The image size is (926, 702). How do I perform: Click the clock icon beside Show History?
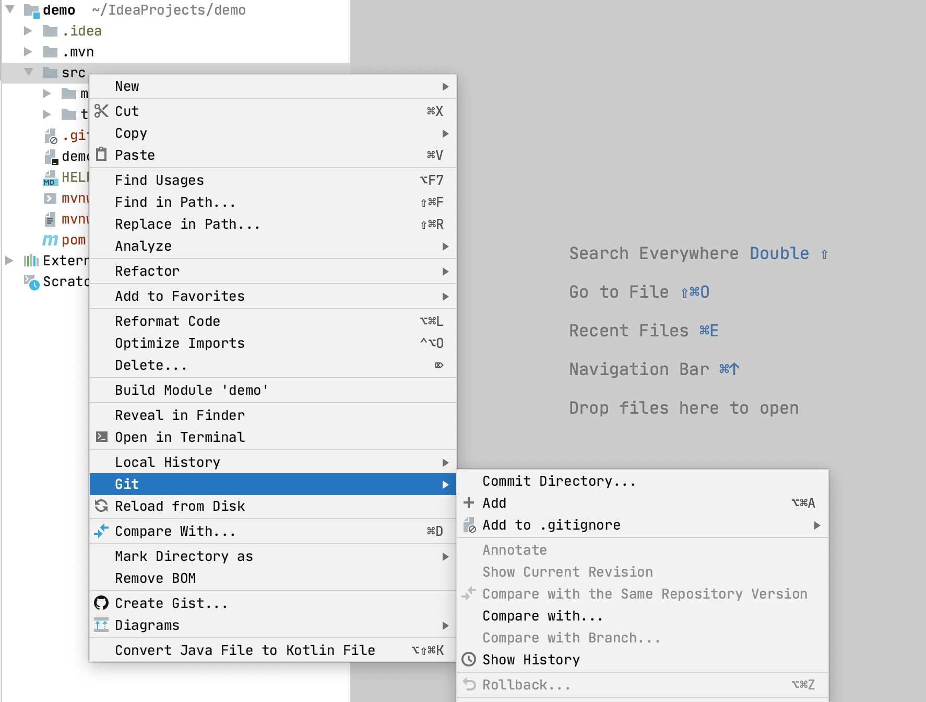[x=469, y=659]
